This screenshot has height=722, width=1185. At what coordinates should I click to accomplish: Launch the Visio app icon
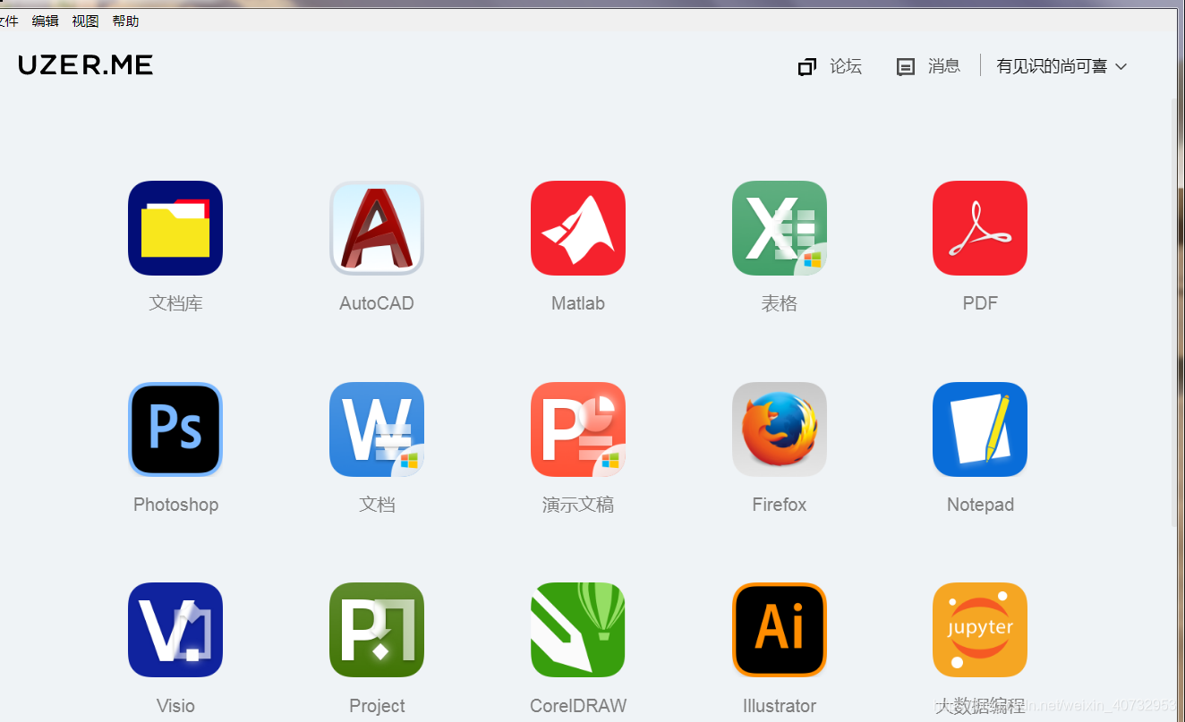coord(175,630)
